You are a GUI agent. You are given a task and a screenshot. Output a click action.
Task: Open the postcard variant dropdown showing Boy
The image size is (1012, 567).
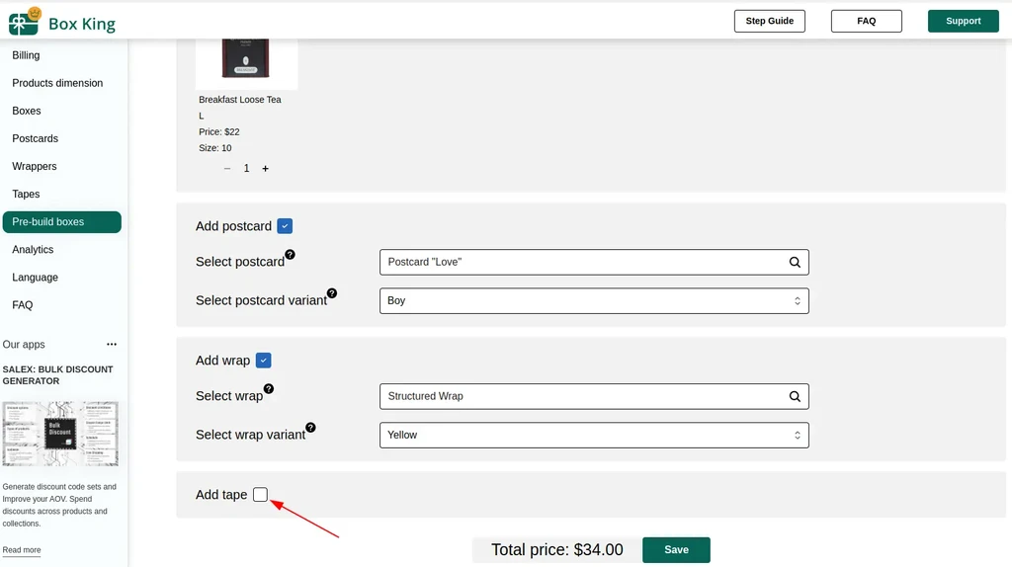click(594, 300)
